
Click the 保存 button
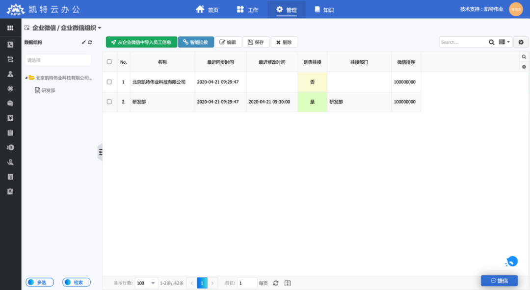coord(256,42)
